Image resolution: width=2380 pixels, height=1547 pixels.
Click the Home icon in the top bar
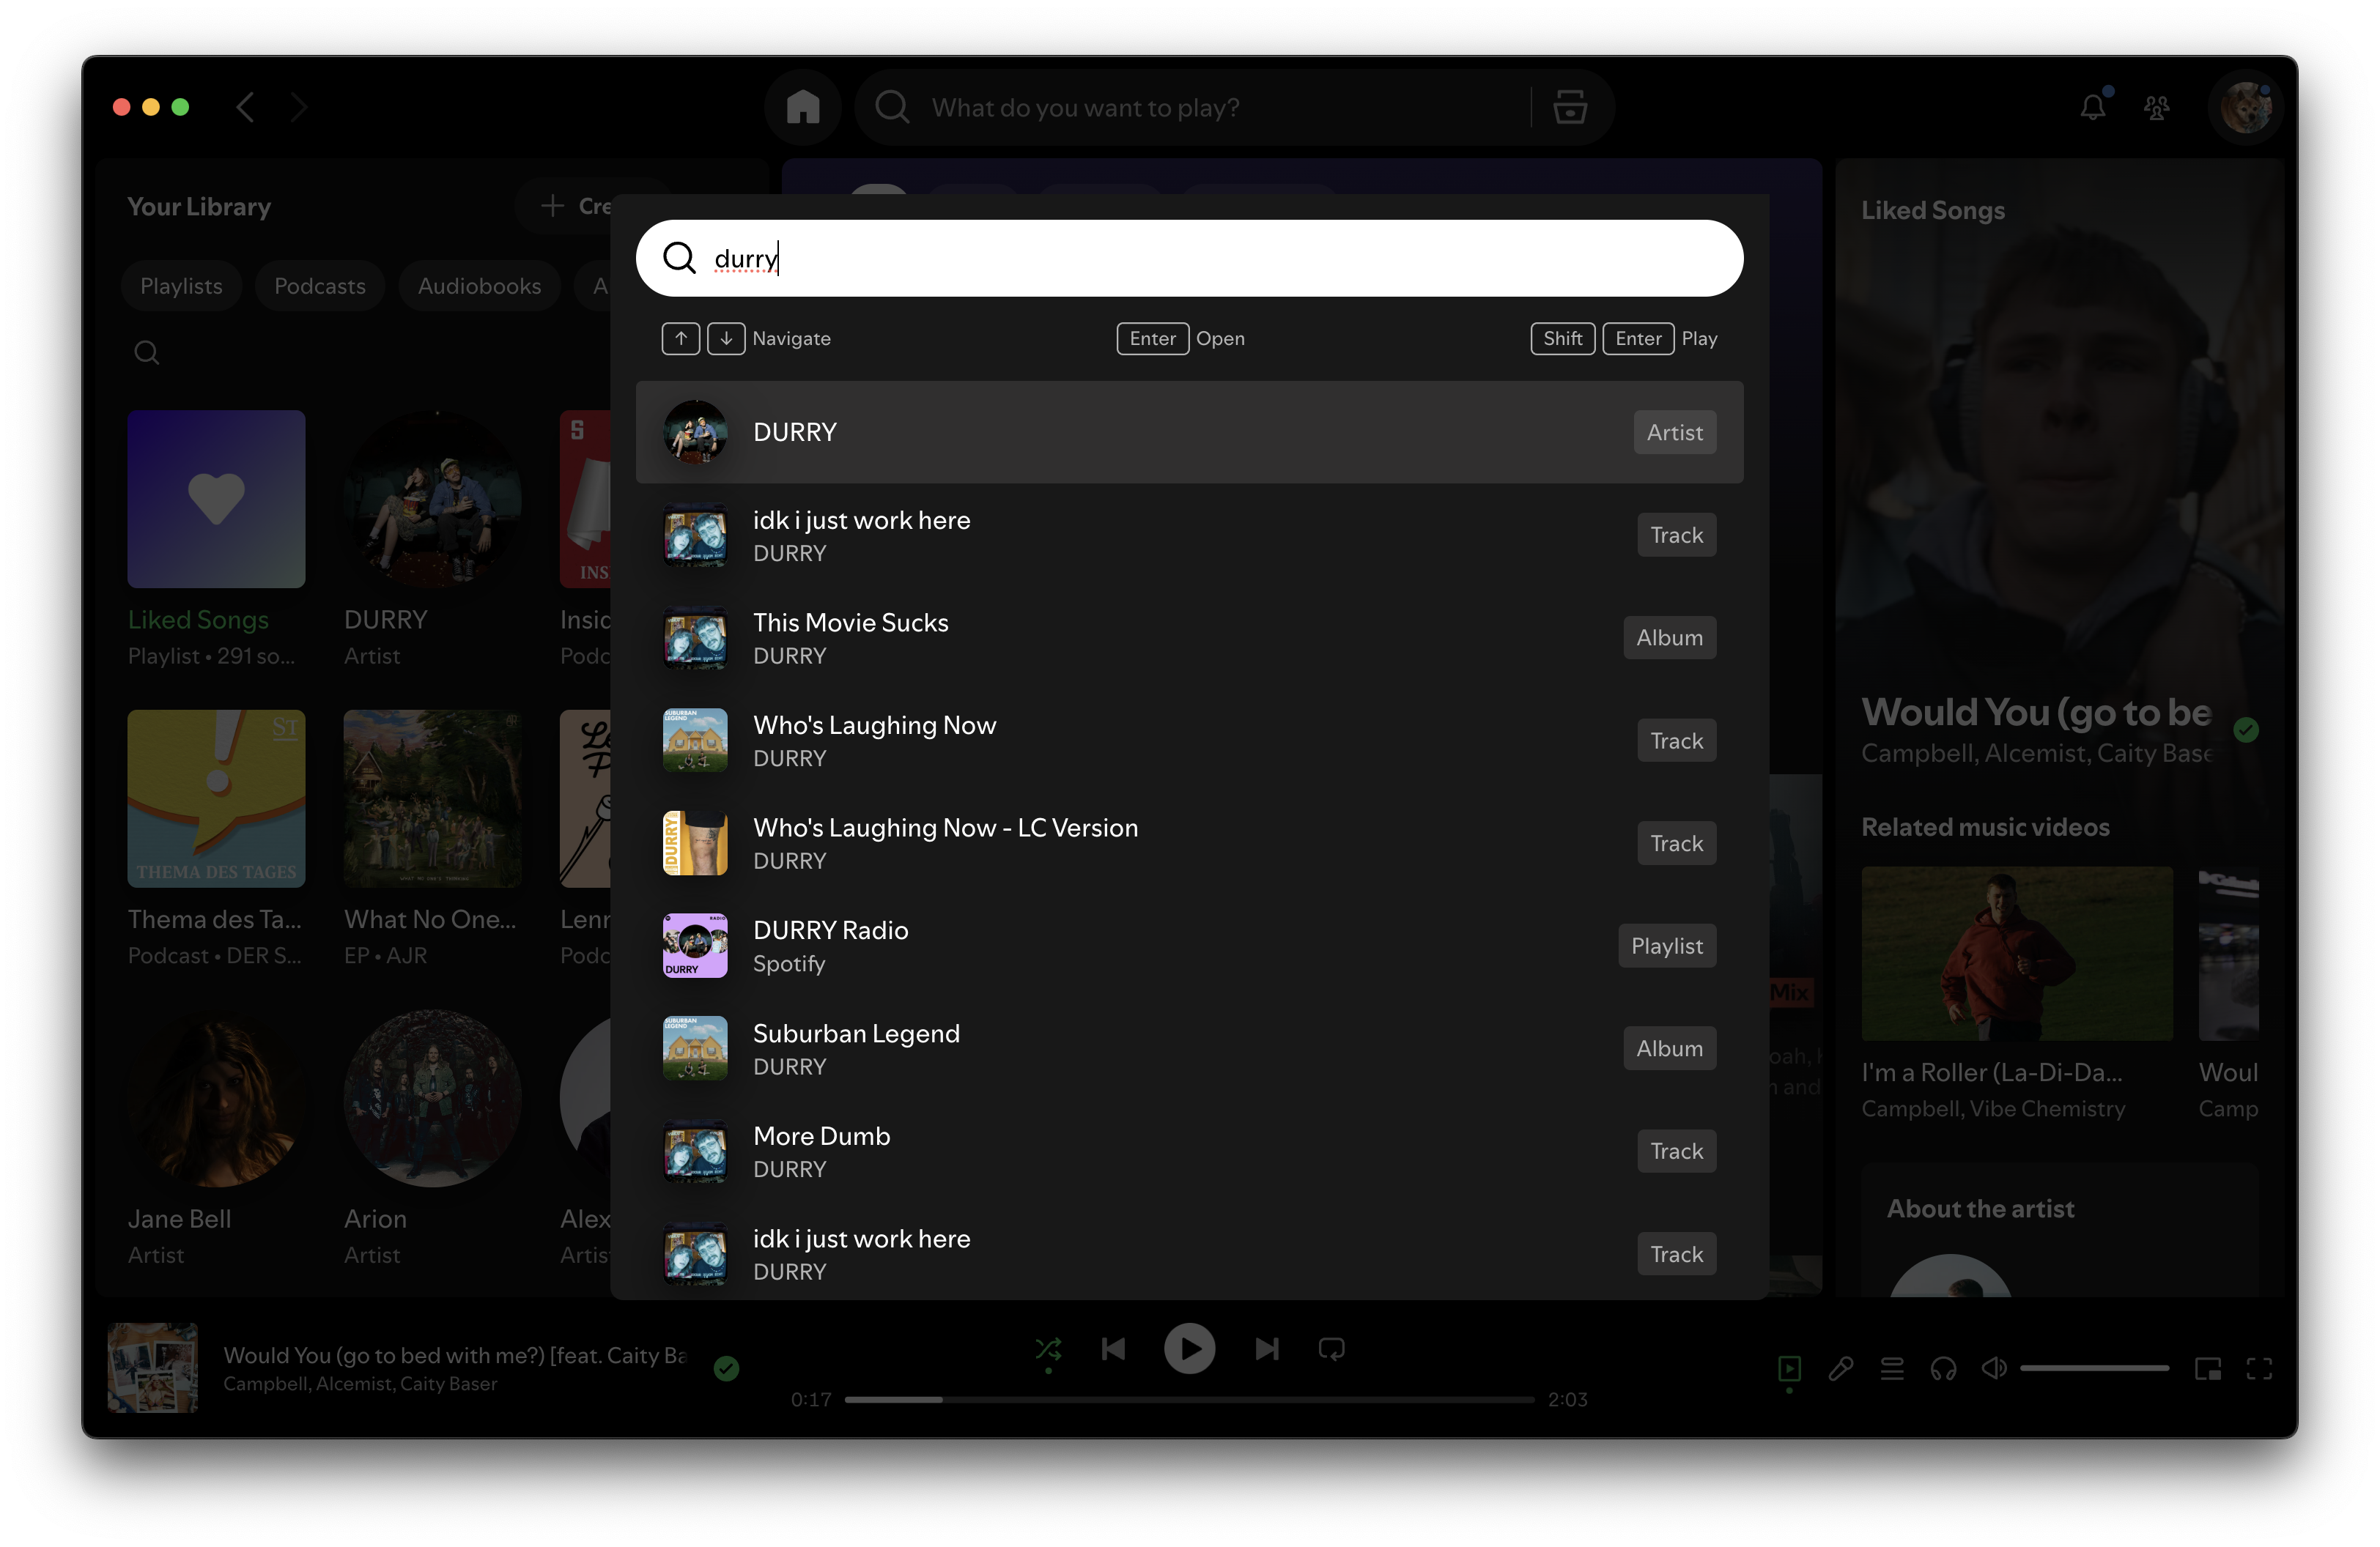tap(802, 107)
